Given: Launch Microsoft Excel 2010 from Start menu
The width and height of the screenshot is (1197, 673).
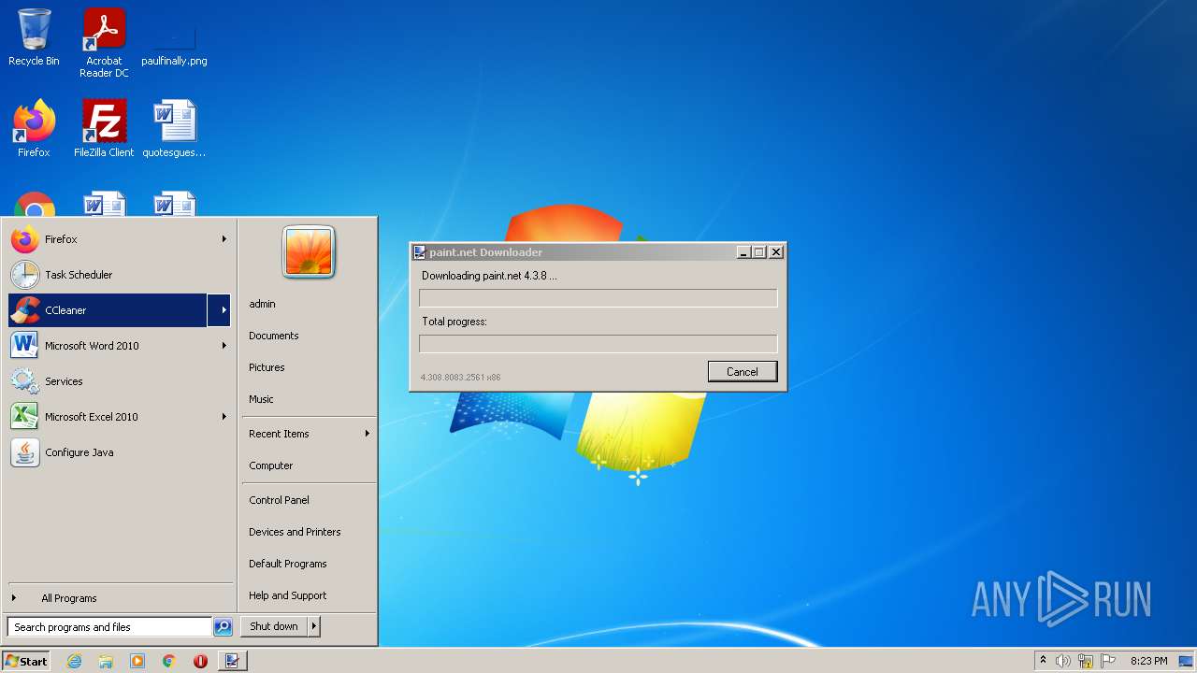Looking at the screenshot, I should click(108, 417).
